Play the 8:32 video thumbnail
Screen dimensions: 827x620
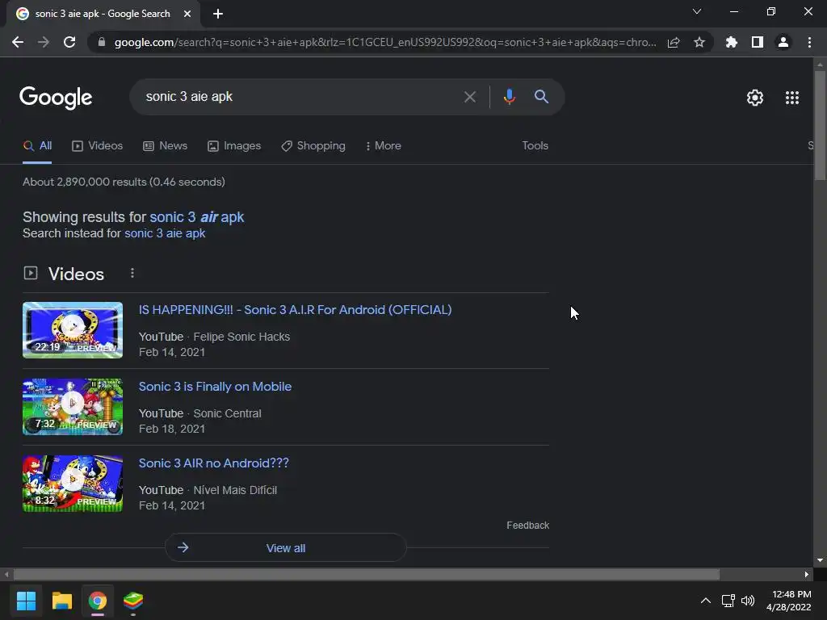click(72, 484)
